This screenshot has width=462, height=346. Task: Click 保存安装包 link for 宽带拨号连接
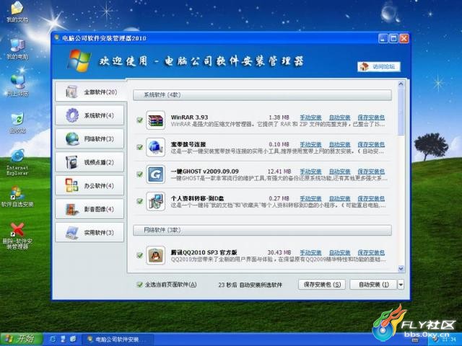pyautogui.click(x=371, y=144)
